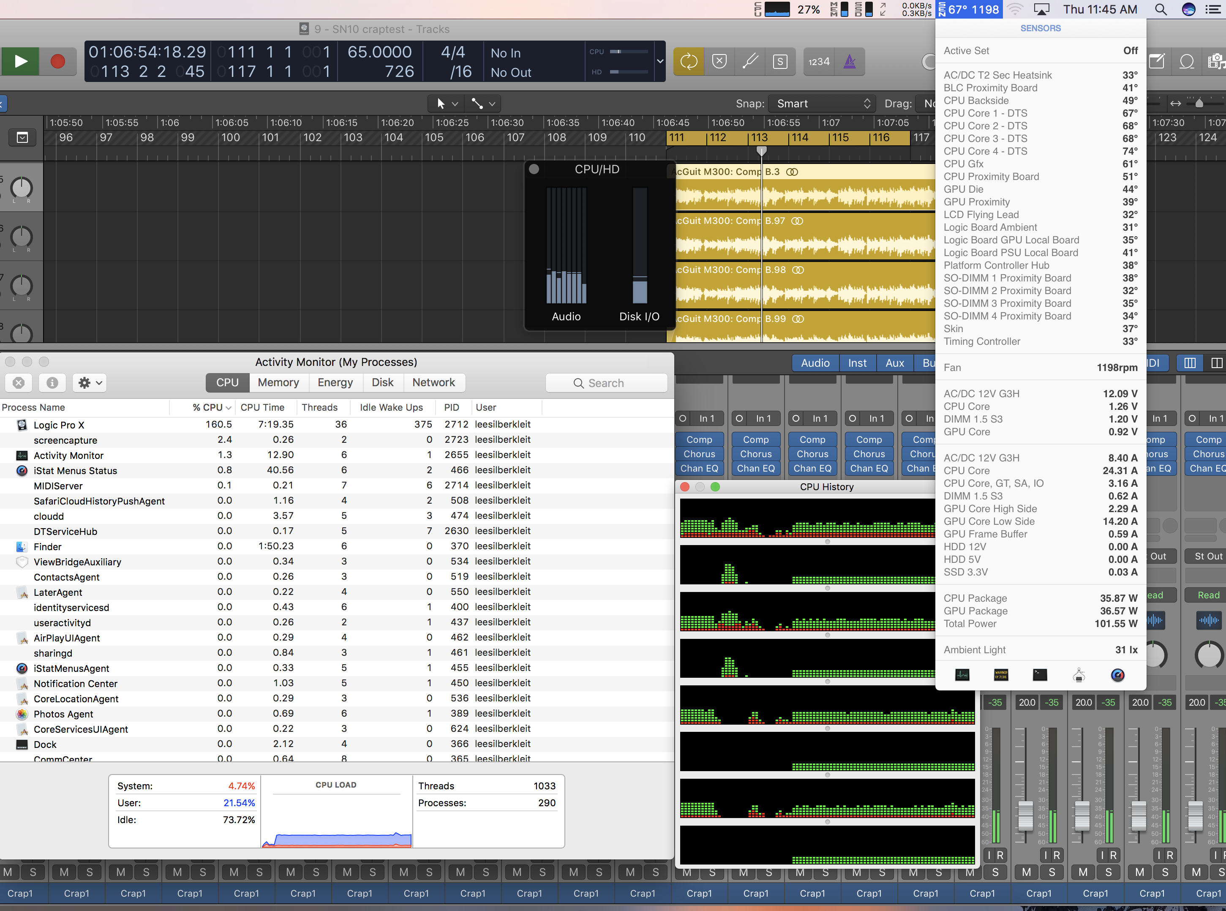Toggle the Solo S button in the control bar
The width and height of the screenshot is (1226, 911).
(x=780, y=61)
